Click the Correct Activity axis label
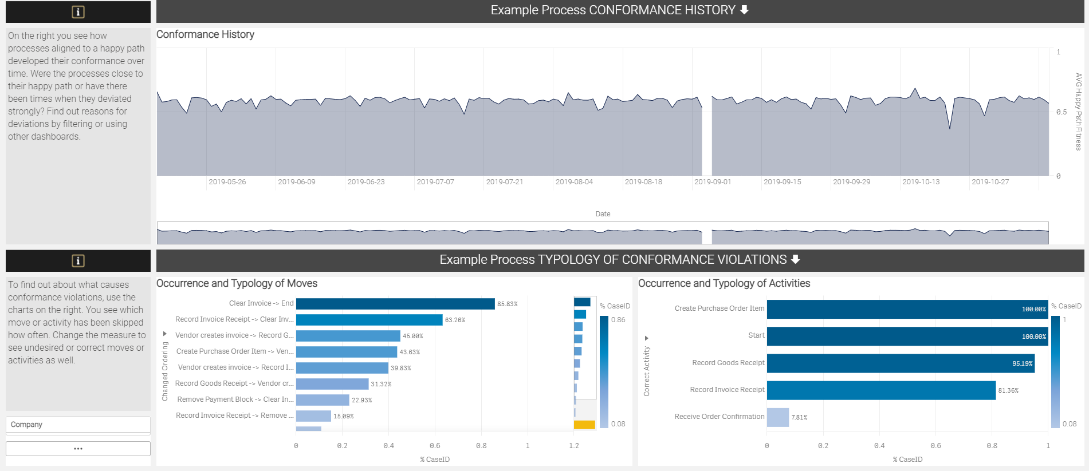This screenshot has width=1089, height=471. coord(647,371)
